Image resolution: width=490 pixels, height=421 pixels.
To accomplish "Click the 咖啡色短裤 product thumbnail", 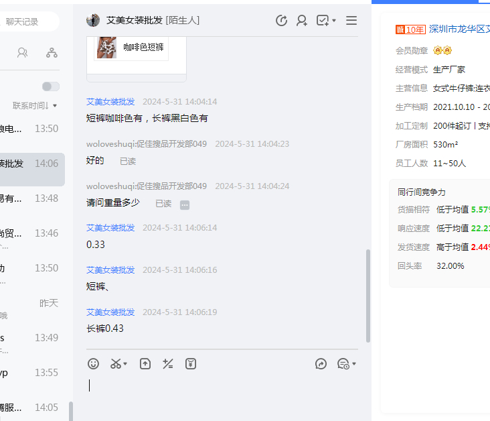I will click(107, 48).
